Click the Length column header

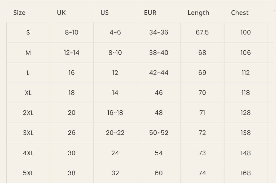[x=198, y=13]
